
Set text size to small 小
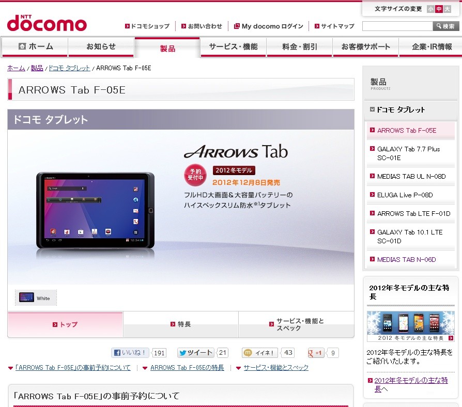pos(430,9)
